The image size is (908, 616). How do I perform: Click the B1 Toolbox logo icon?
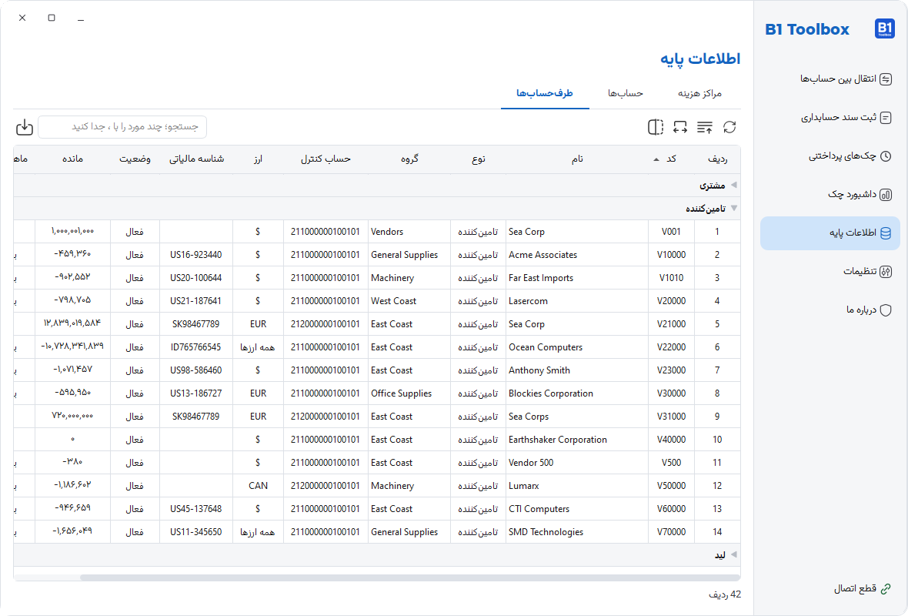[884, 28]
